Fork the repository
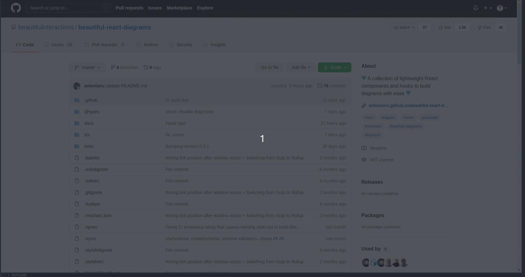The width and height of the screenshot is (525, 277). coord(484,28)
